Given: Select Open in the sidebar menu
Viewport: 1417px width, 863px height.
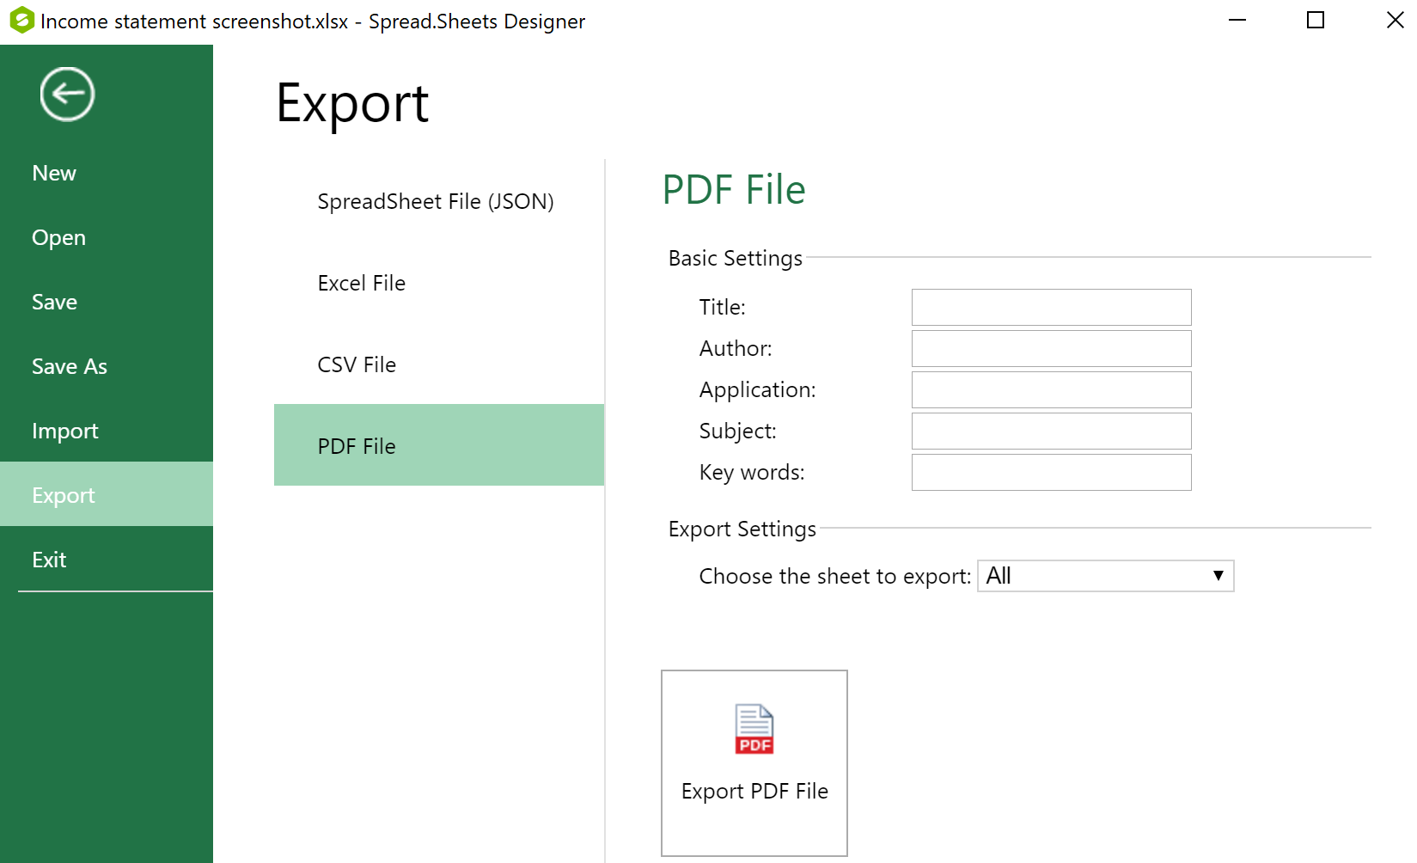Looking at the screenshot, I should [58, 237].
